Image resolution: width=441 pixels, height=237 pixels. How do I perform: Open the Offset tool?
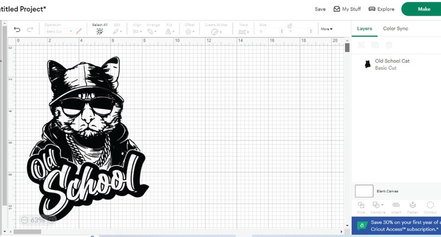pos(189,32)
